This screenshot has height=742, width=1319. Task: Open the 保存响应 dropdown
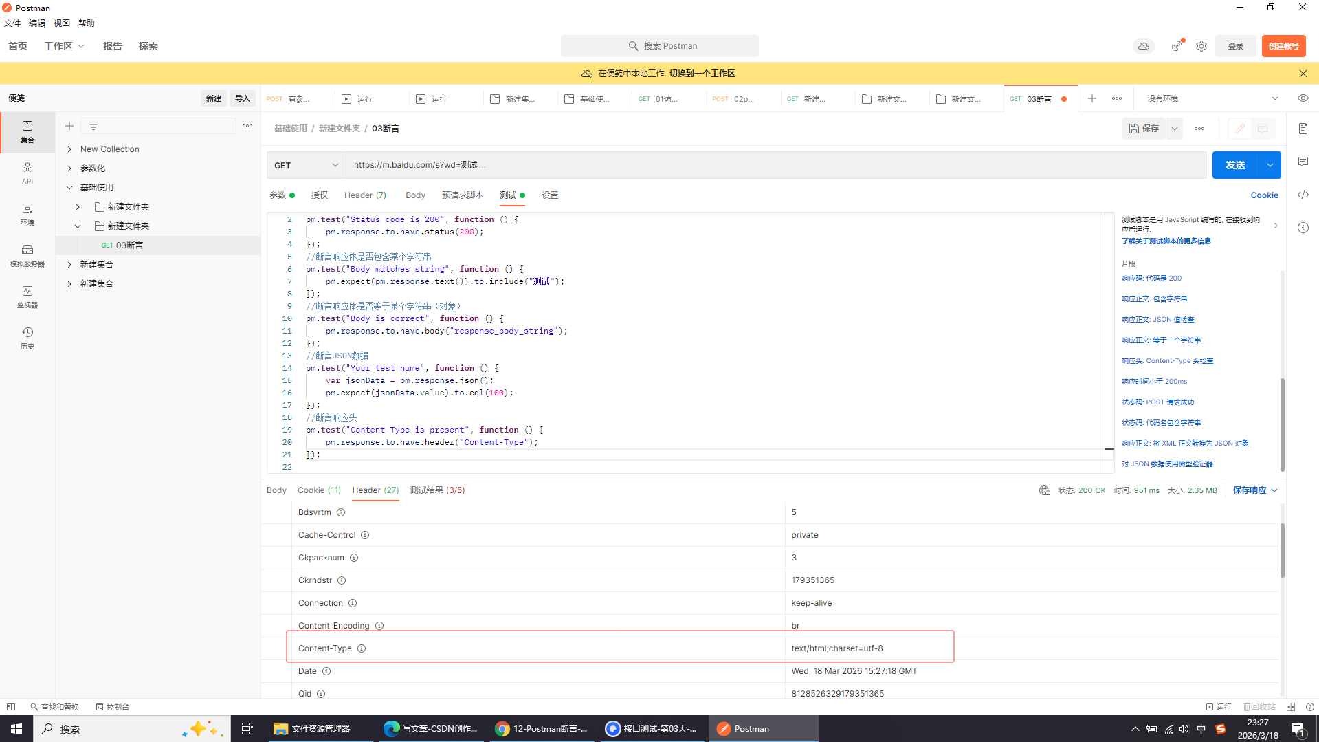coord(1255,490)
